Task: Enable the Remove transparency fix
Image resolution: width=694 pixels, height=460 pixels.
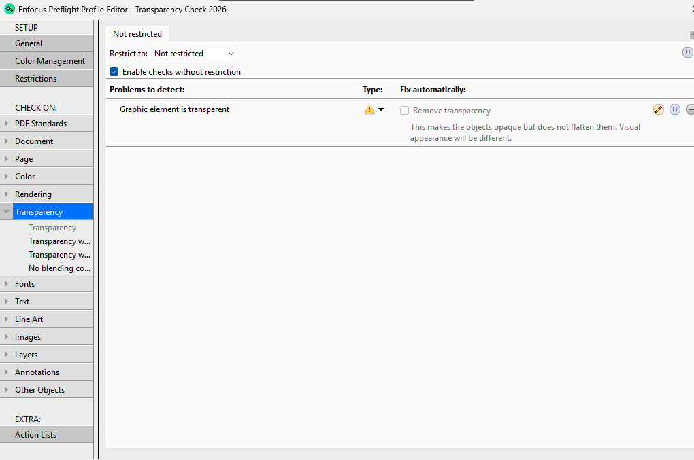Action: point(404,110)
